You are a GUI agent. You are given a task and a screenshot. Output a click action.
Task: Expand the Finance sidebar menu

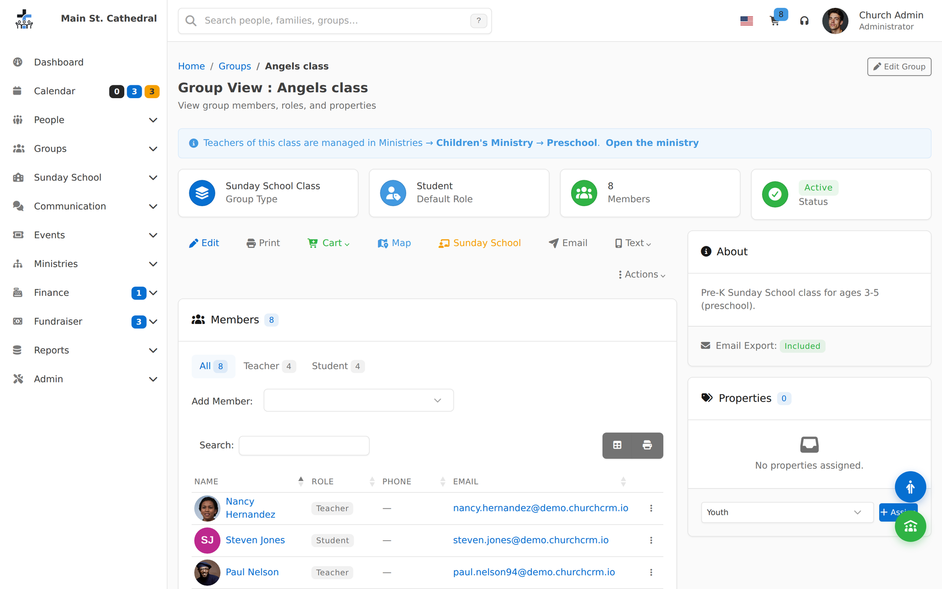coord(83,293)
